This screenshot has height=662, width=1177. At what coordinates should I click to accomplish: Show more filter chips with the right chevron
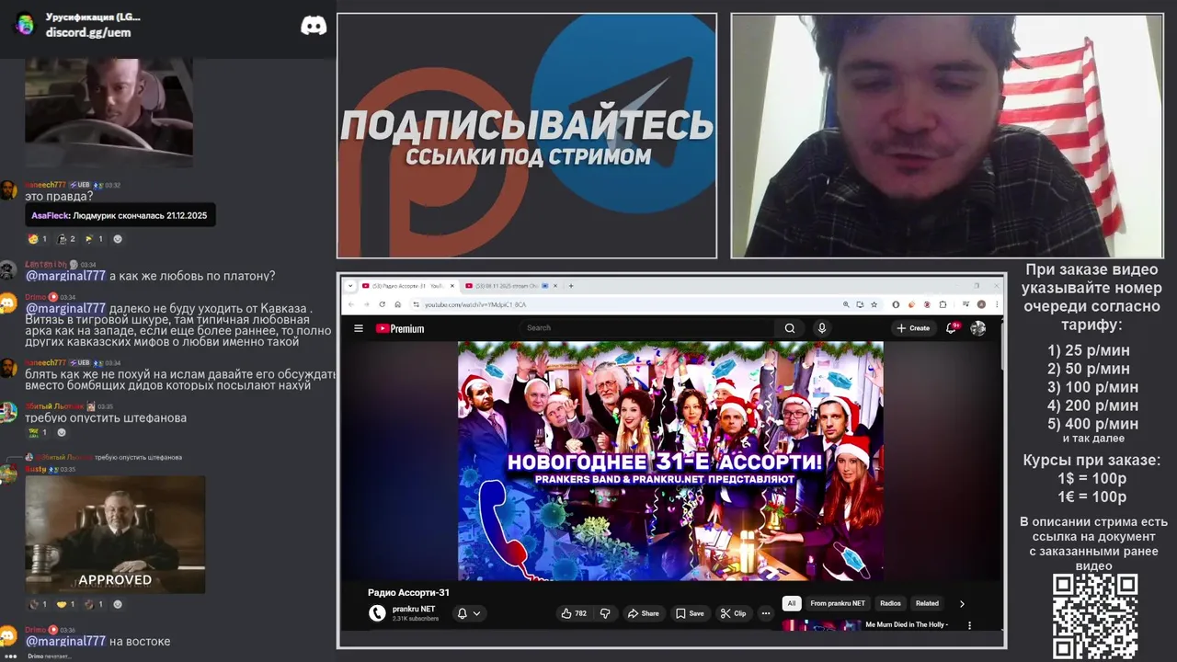pos(962,604)
